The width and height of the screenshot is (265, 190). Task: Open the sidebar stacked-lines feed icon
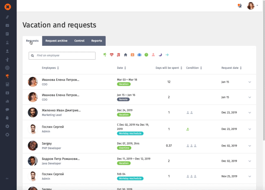[x=7, y=17]
